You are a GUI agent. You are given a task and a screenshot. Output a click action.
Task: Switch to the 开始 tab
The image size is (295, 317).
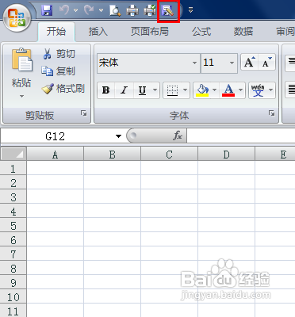(x=56, y=32)
